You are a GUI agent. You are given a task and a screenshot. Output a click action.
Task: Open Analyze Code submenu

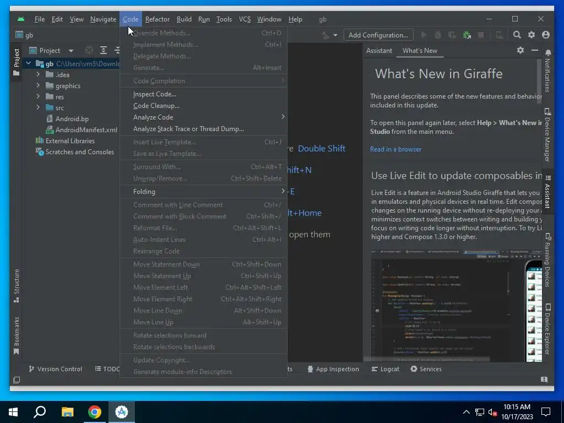(203, 117)
